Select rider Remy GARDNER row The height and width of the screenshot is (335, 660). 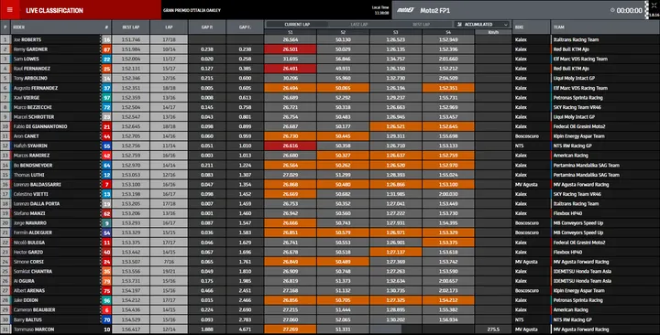[330, 49]
